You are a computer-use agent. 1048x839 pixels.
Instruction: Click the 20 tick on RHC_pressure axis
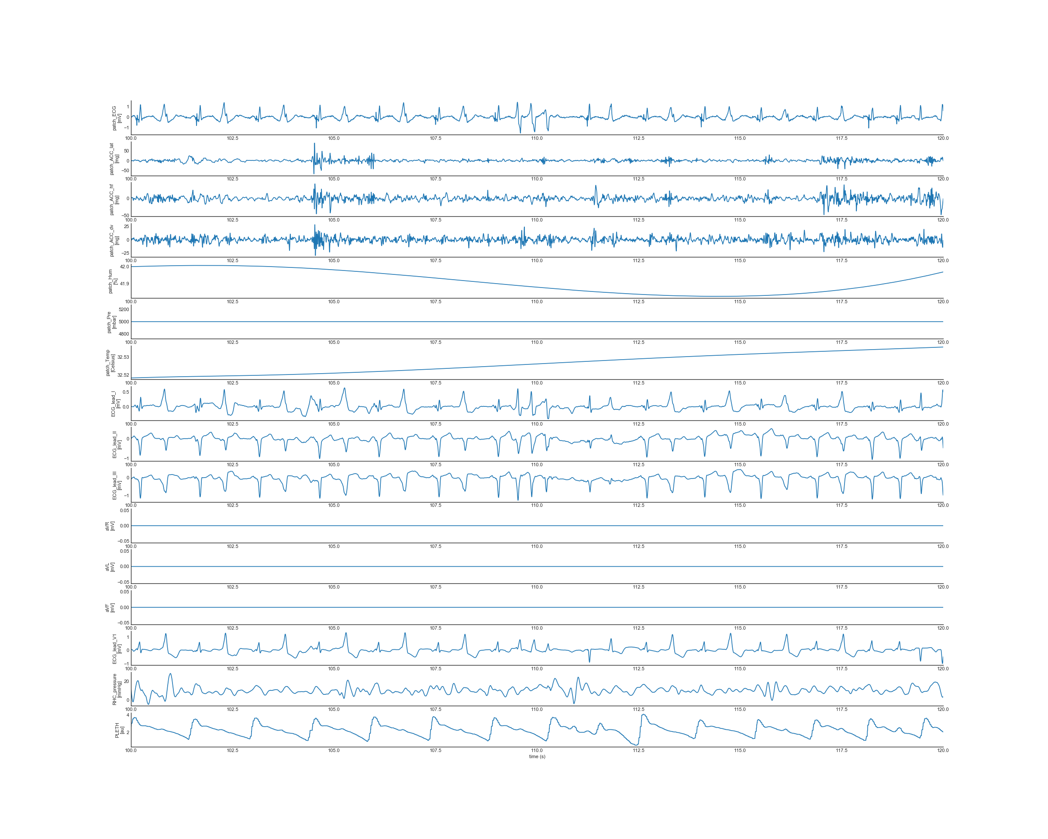126,681
